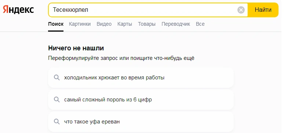
Task: Switch to the Картинки tab
Action: (80, 24)
